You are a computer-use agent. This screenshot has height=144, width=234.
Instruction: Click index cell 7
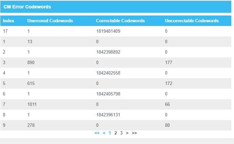4,104
